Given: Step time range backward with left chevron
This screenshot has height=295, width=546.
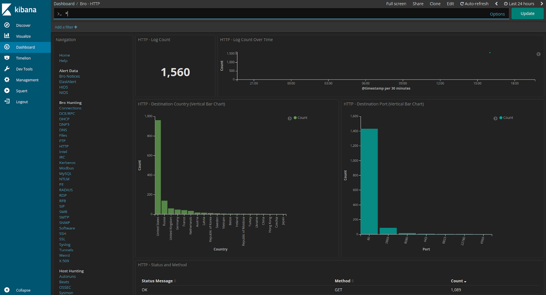Looking at the screenshot, I should coord(496,4).
